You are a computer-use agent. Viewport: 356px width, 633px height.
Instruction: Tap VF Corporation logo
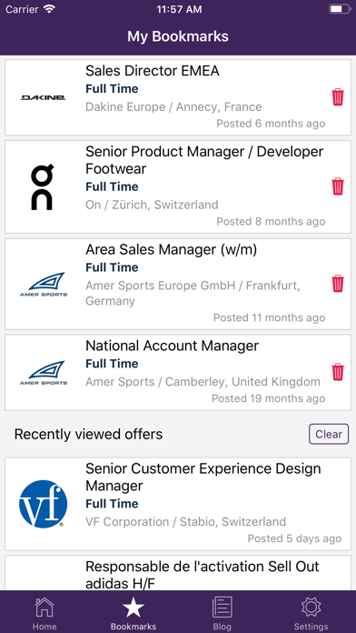[44, 504]
